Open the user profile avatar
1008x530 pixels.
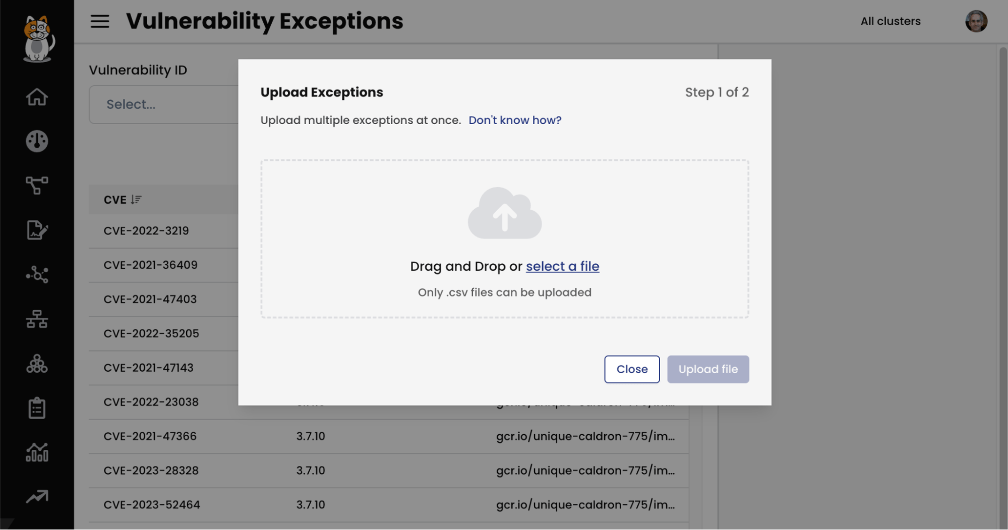click(x=976, y=21)
